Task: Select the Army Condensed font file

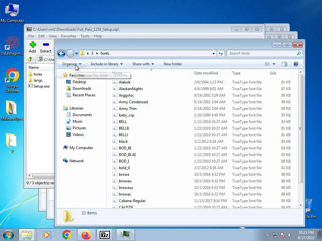Action: pyautogui.click(x=133, y=102)
